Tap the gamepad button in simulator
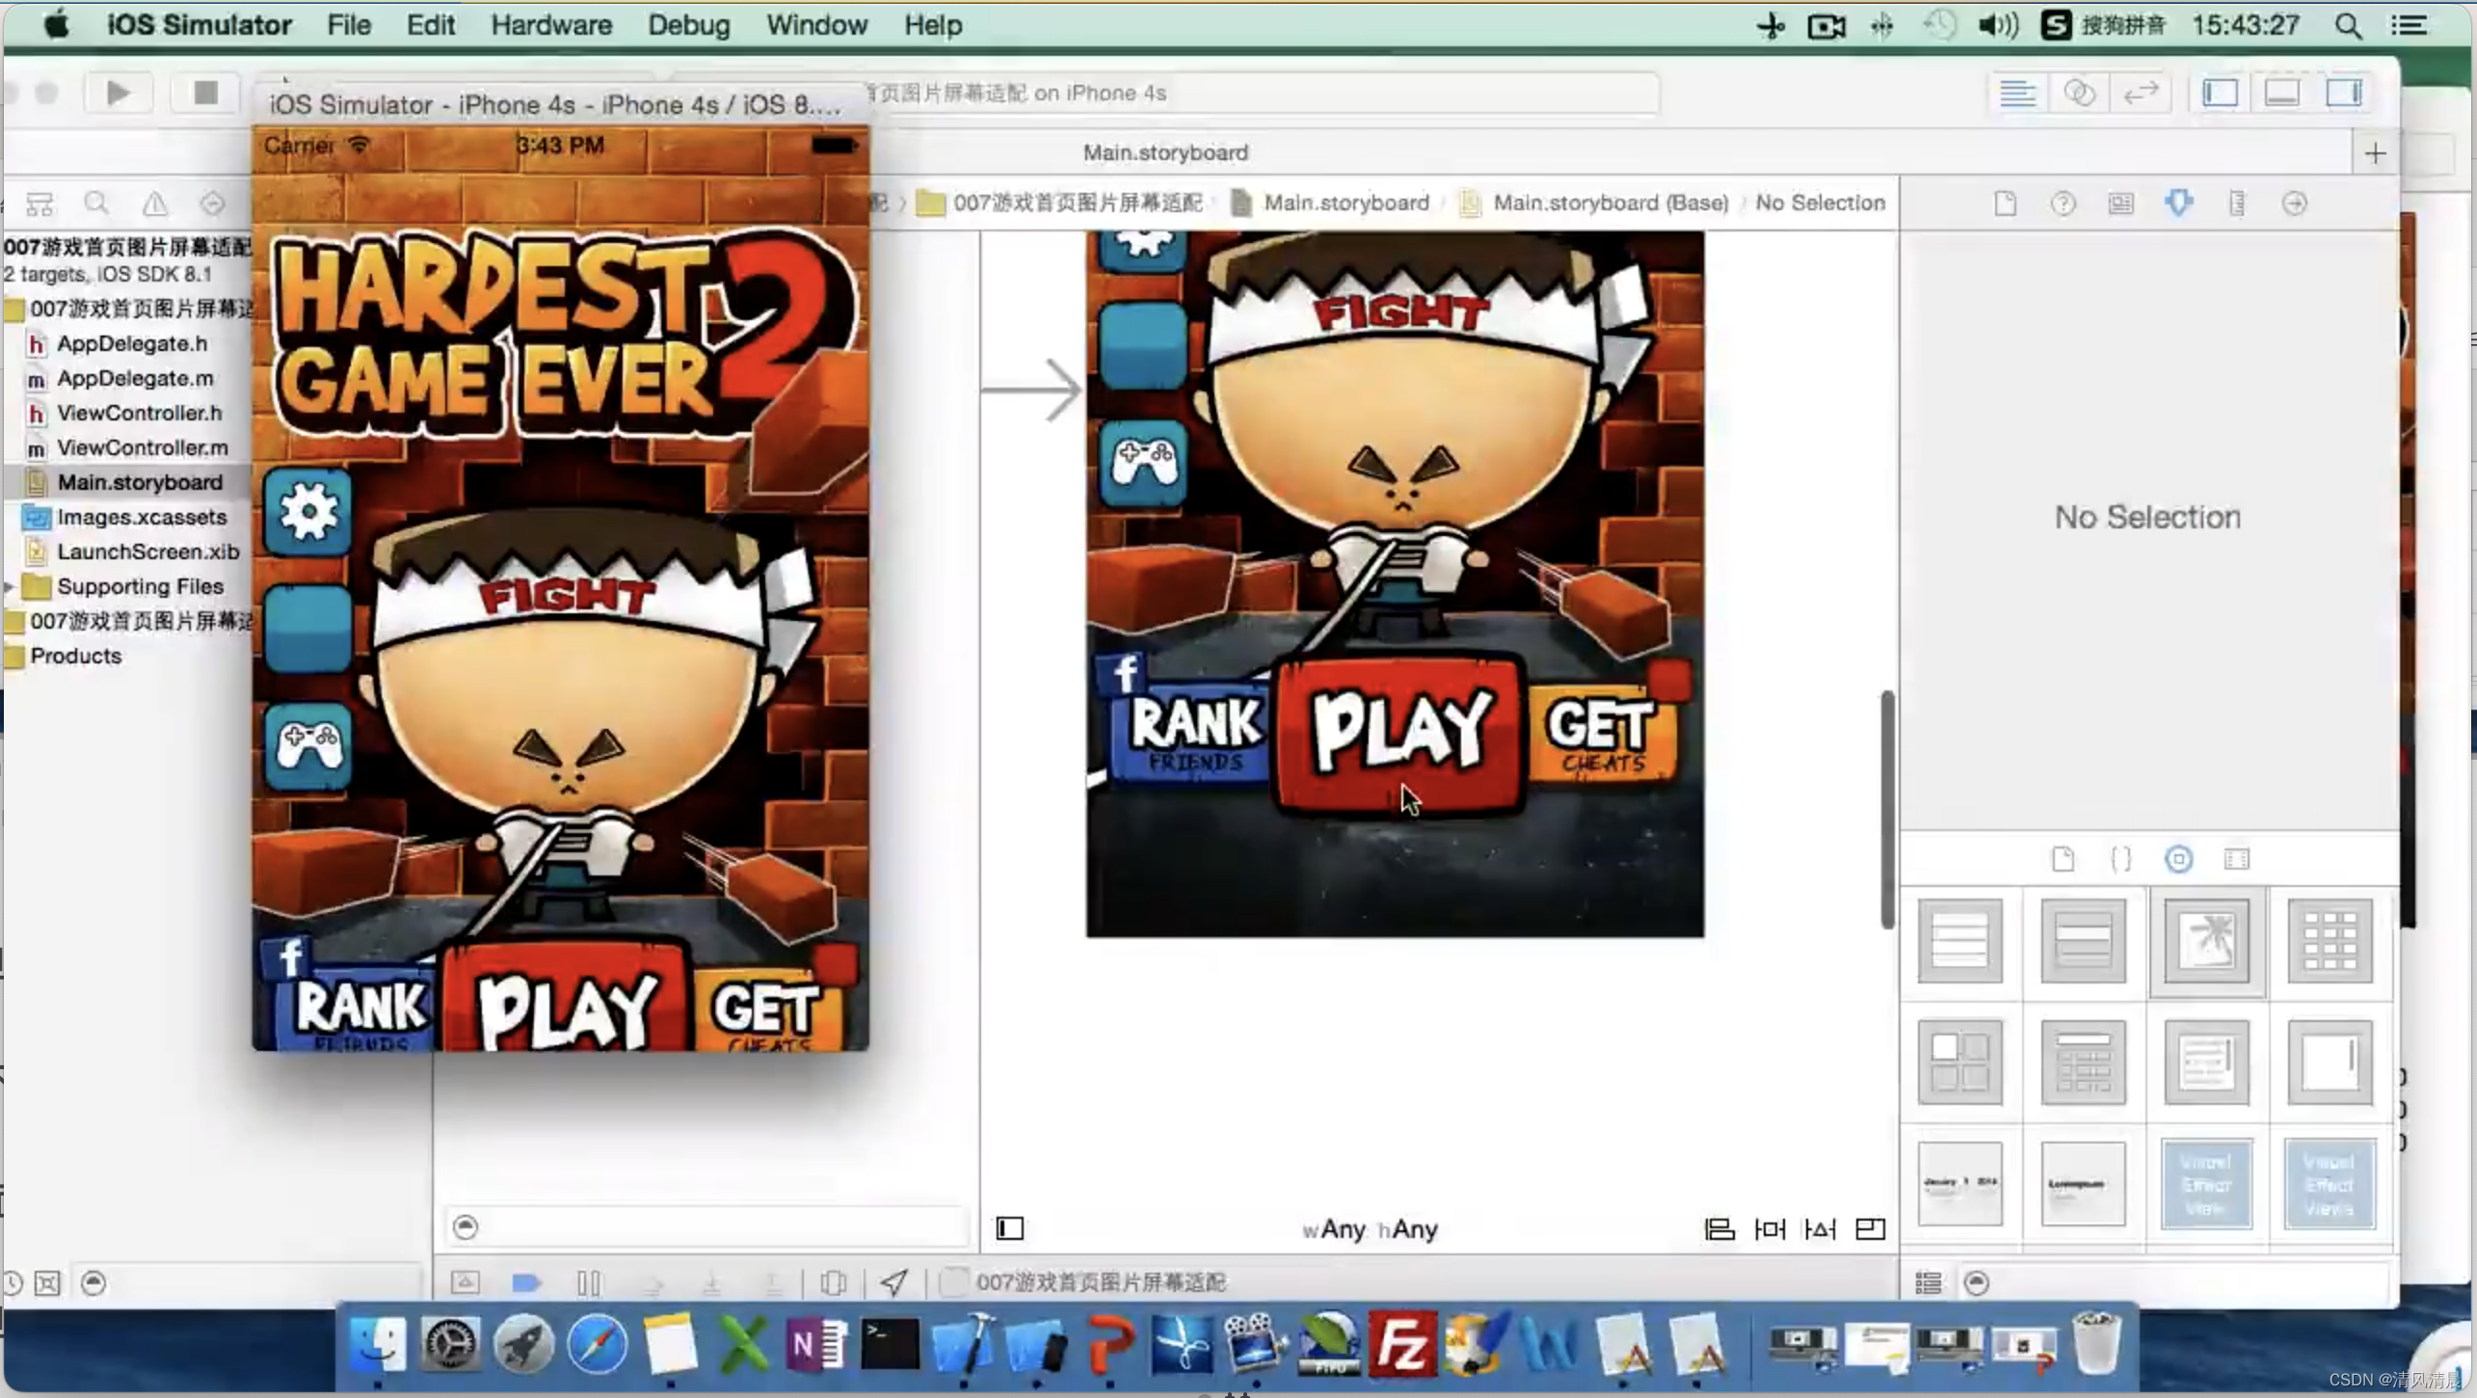The height and width of the screenshot is (1398, 2477). coord(308,746)
